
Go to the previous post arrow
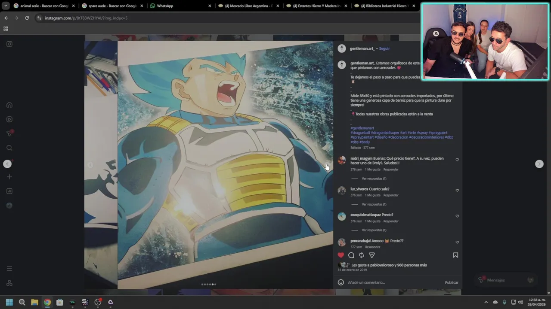click(7, 164)
